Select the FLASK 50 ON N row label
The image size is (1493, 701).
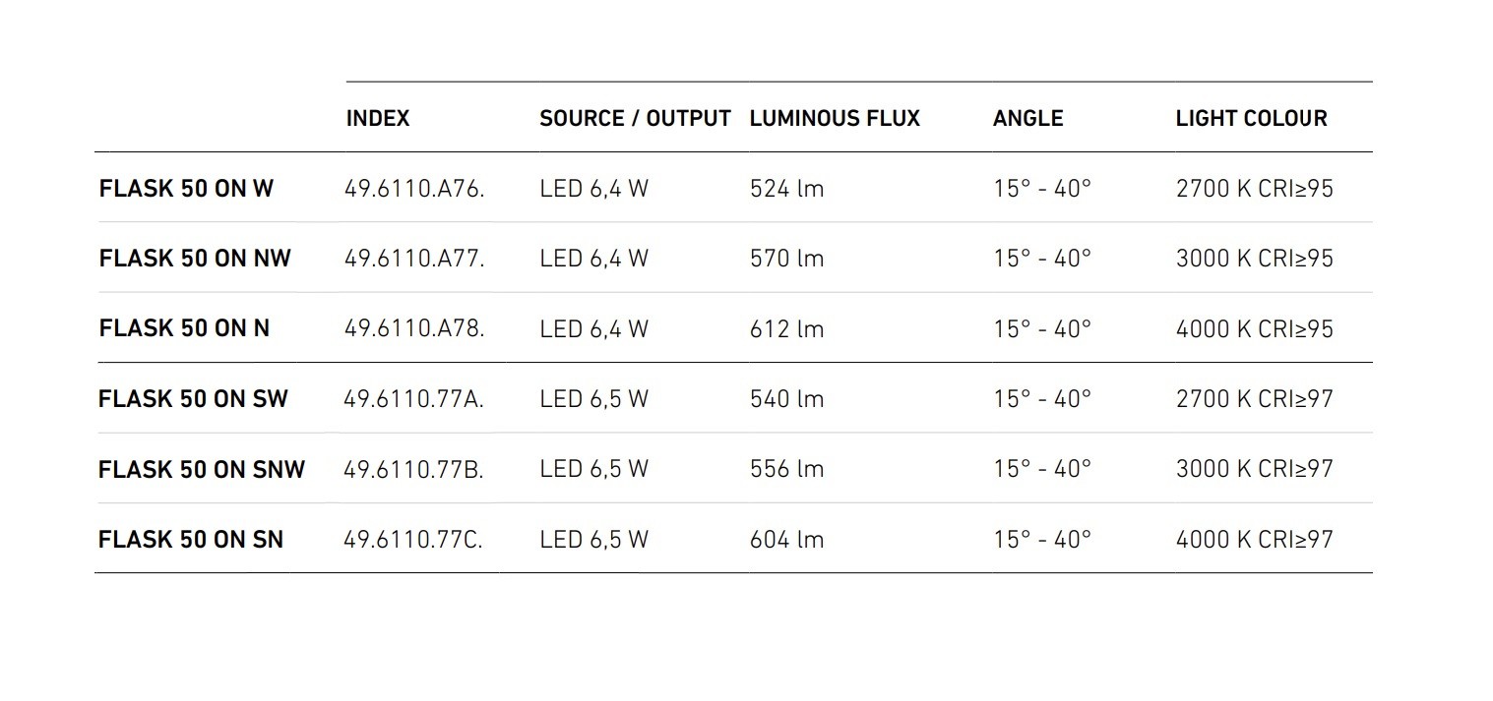[x=184, y=328]
